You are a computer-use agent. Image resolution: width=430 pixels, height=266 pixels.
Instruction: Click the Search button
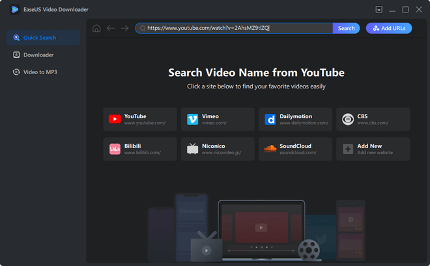pyautogui.click(x=346, y=28)
